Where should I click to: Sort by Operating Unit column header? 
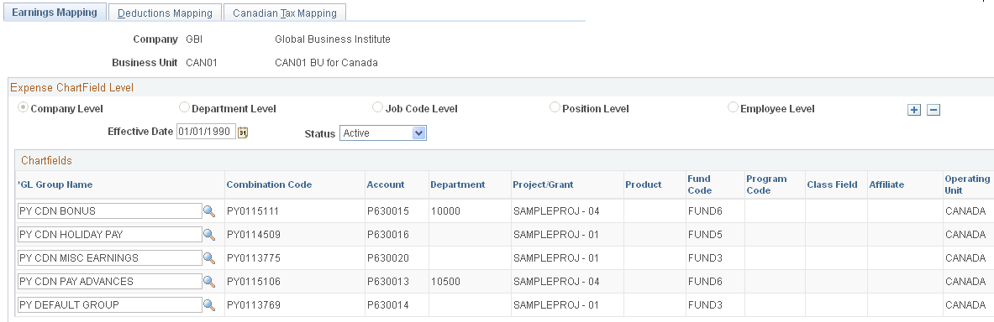click(967, 184)
